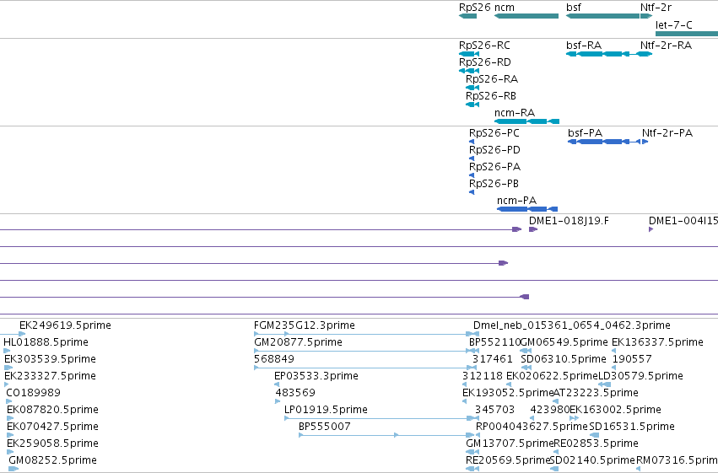Viewport: 718px width, 473px height.
Task: Select the EK087820.5prime EST arrow
Action: 10,418
